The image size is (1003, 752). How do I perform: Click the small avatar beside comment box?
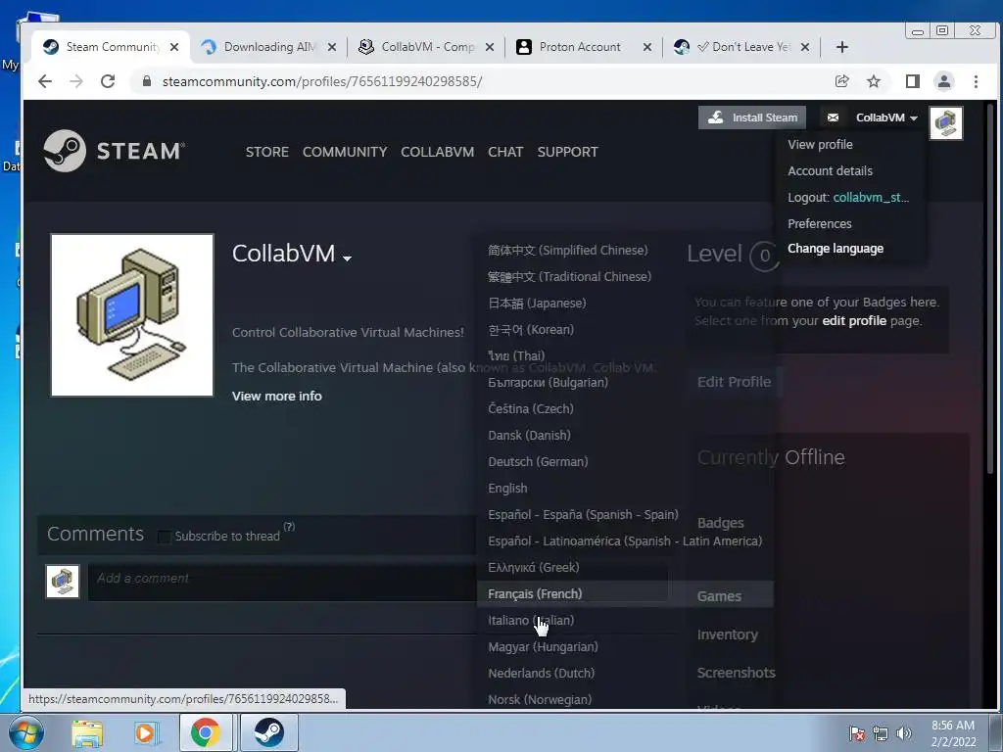(x=63, y=582)
